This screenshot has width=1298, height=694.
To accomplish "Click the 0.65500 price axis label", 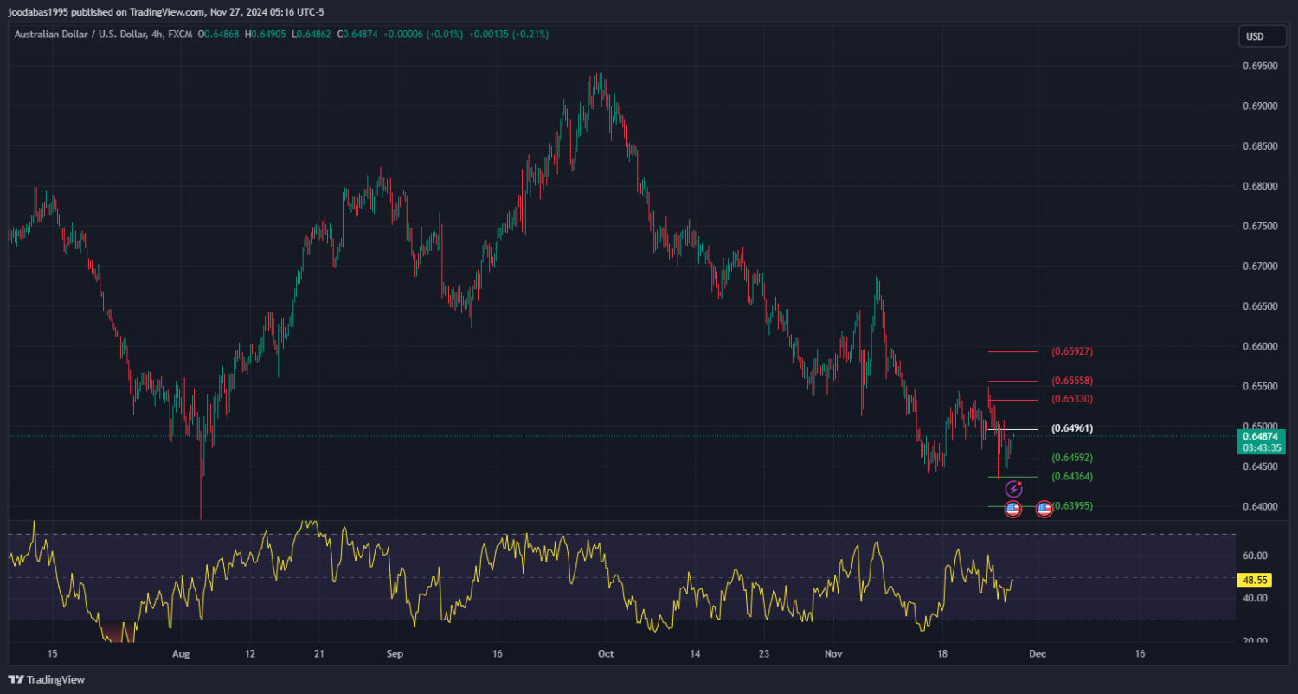I will click(1259, 387).
